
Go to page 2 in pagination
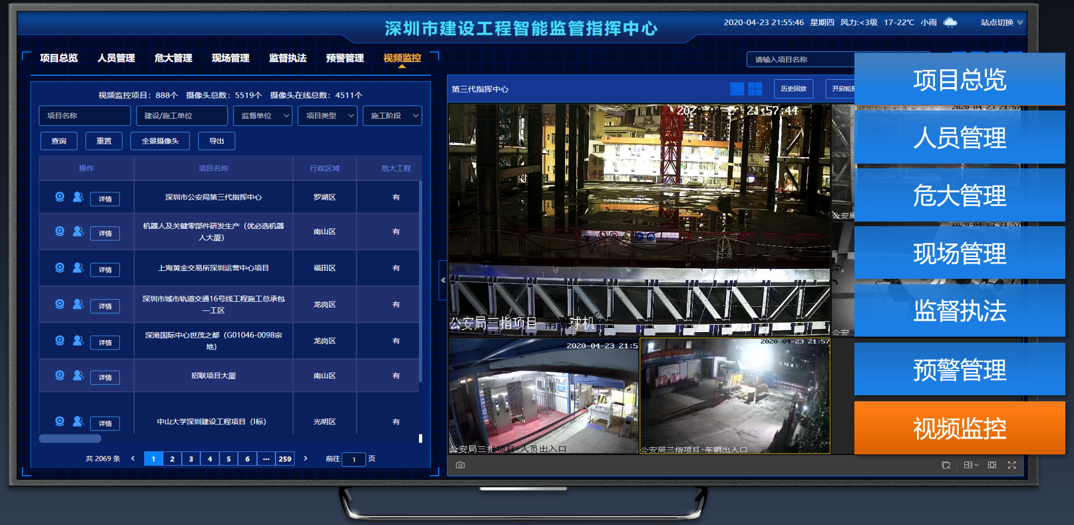click(172, 458)
